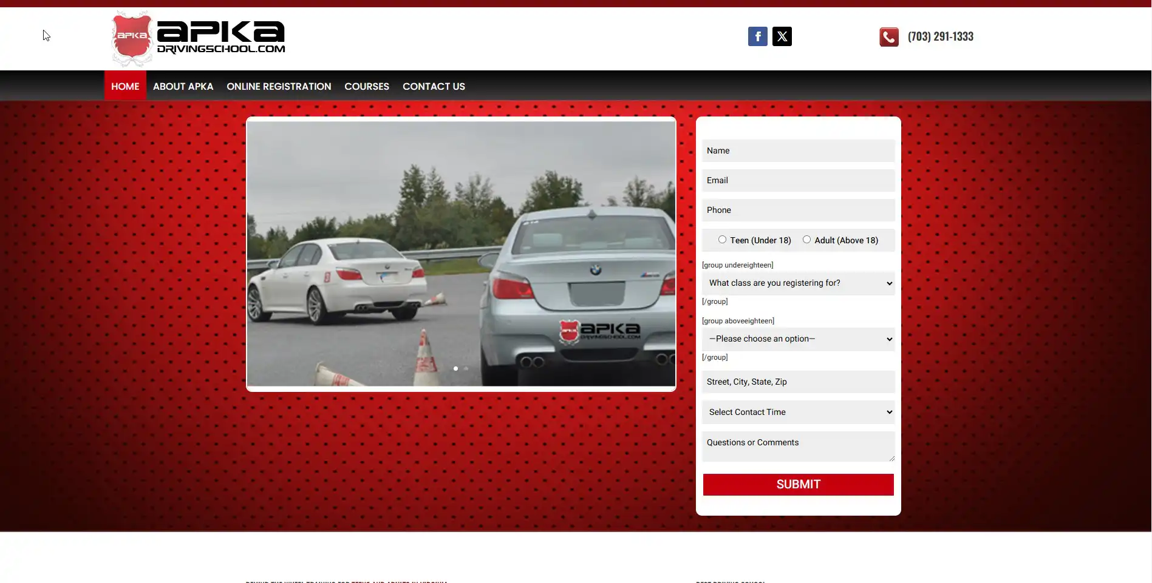This screenshot has width=1152, height=583.
Task: Select the second slideshow navigation dot
Action: [466, 368]
